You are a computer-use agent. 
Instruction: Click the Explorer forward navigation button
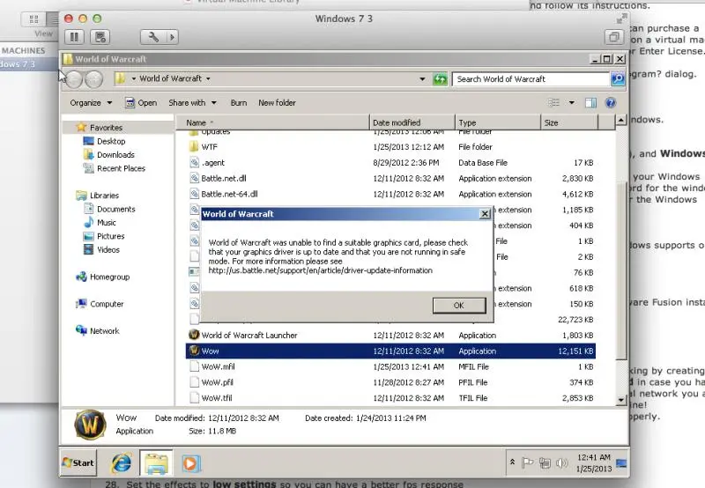click(x=94, y=79)
